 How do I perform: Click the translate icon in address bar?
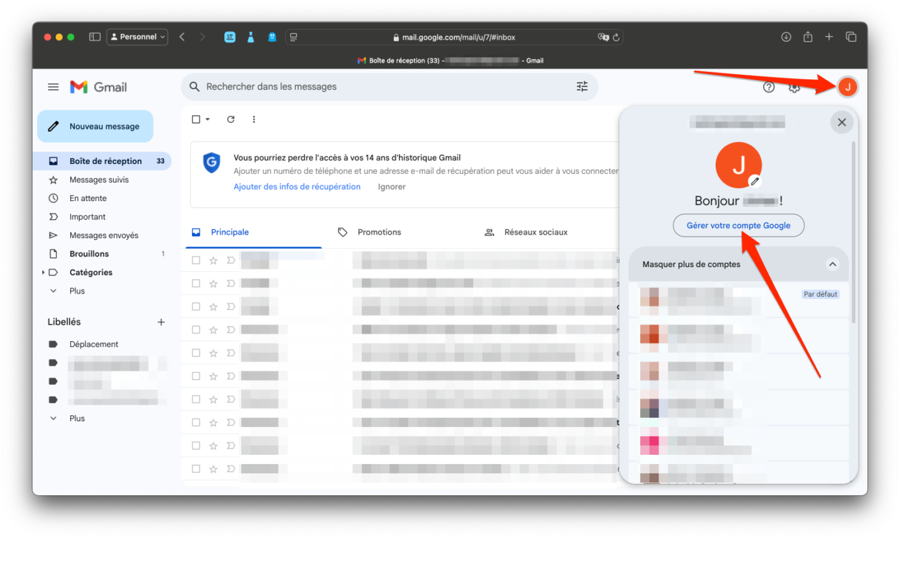click(603, 38)
